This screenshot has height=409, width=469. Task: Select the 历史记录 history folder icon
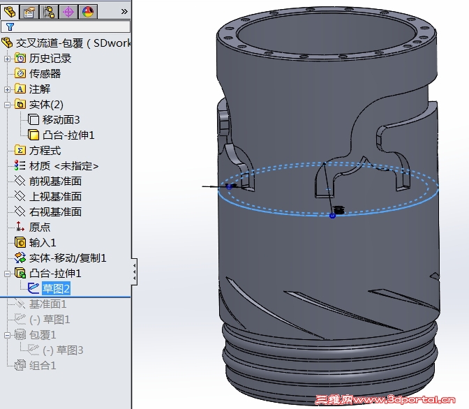20,58
